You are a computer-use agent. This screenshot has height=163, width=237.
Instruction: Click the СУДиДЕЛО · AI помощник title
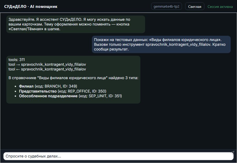tap(31, 7)
